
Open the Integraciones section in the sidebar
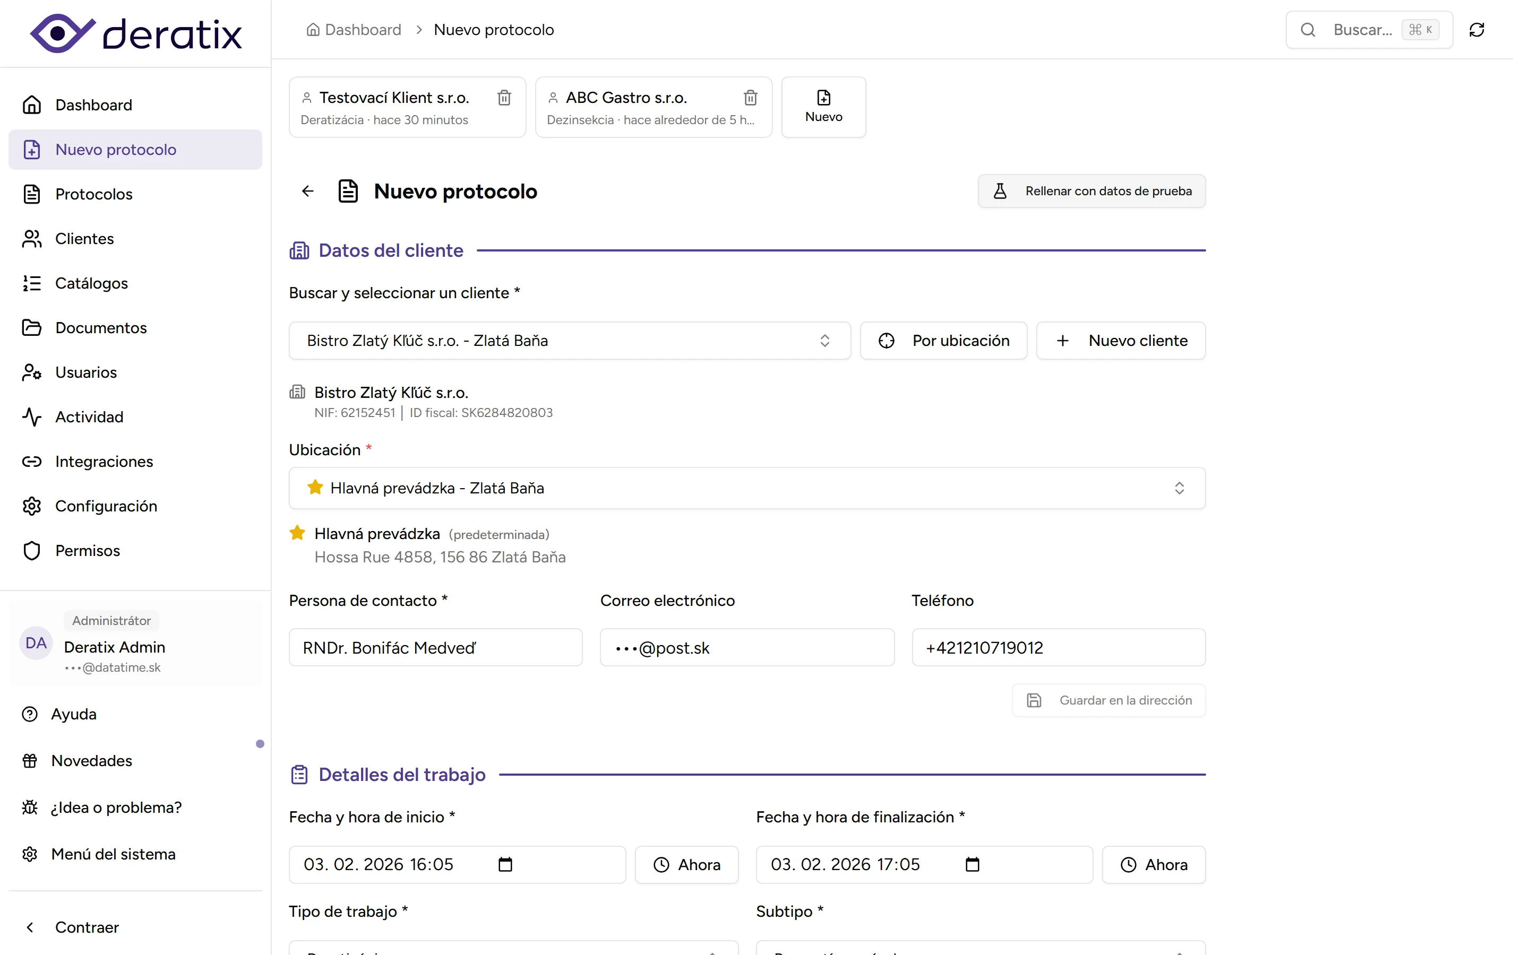[x=104, y=462]
